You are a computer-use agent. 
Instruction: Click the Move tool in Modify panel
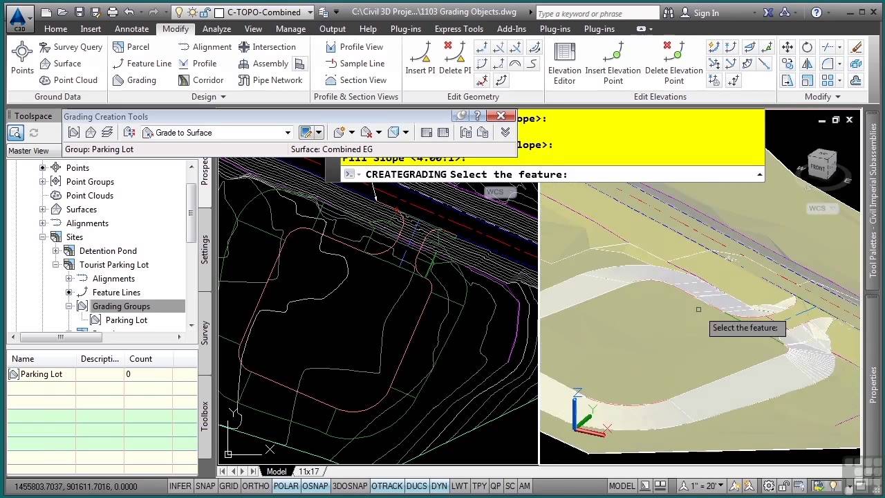(788, 47)
